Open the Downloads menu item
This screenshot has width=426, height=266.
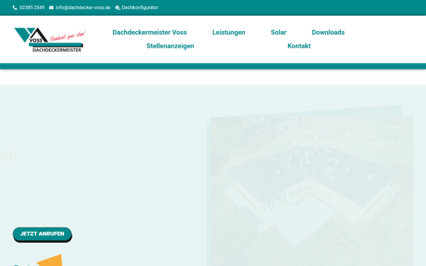point(328,33)
